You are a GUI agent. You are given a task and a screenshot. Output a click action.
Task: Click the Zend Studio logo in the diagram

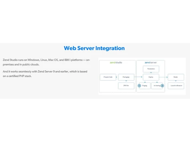point(116,62)
